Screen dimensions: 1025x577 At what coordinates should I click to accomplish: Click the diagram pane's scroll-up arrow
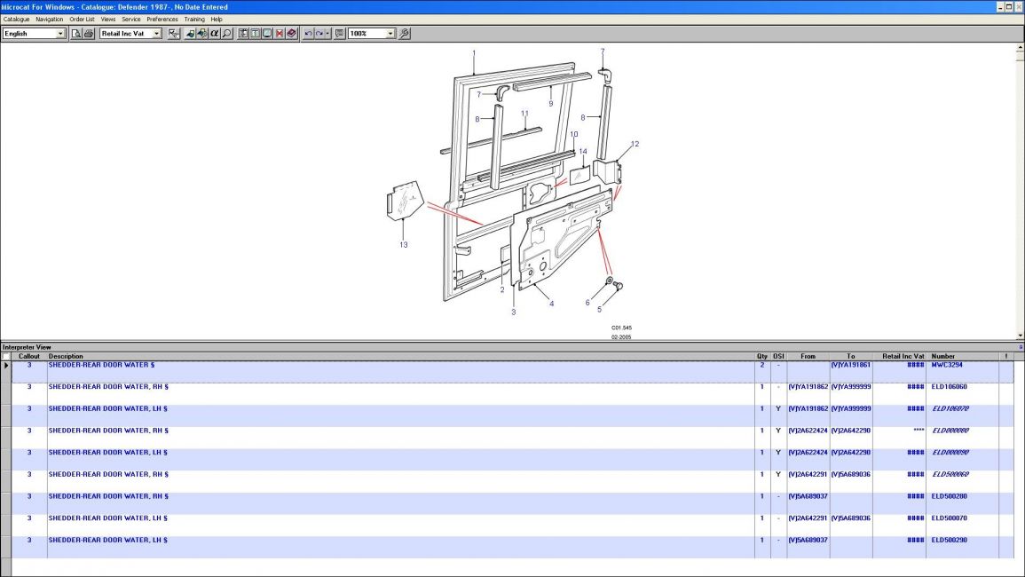pyautogui.click(x=1020, y=47)
